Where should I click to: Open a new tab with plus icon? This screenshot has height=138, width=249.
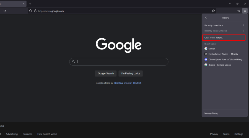[30, 4]
